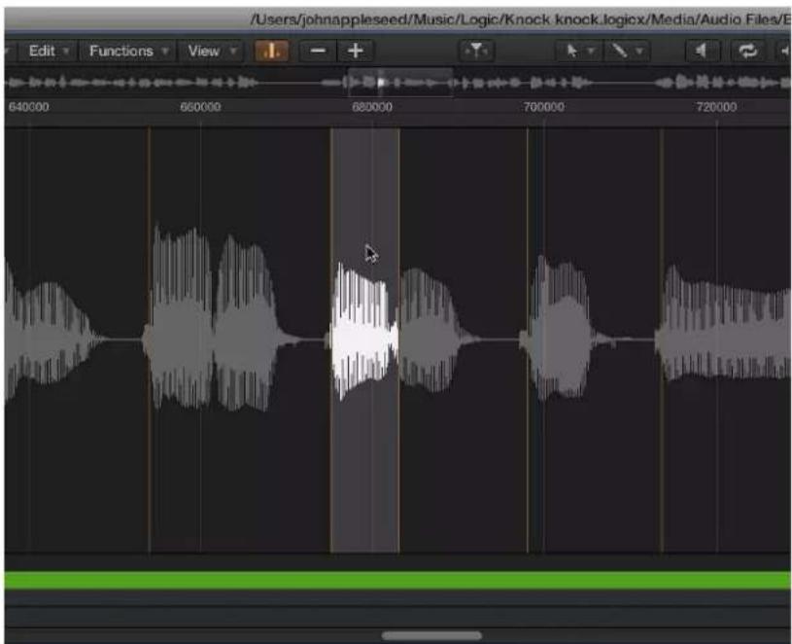Toggle the orange Transient Editing Mode button
The width and height of the screenshot is (792, 644).
[x=271, y=51]
